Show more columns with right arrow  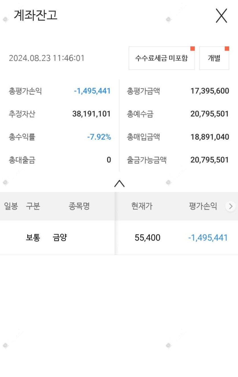pos(231,206)
